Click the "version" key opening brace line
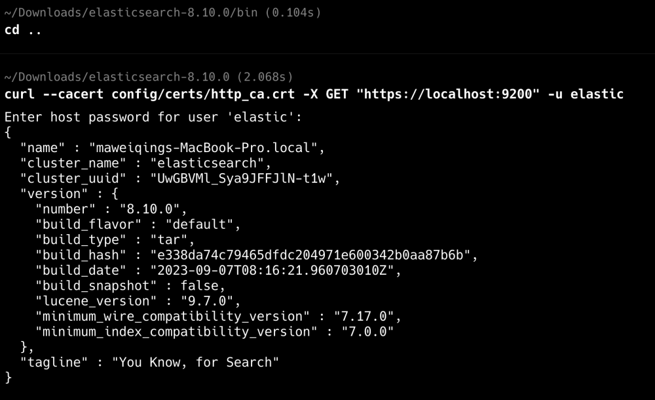 pos(69,193)
